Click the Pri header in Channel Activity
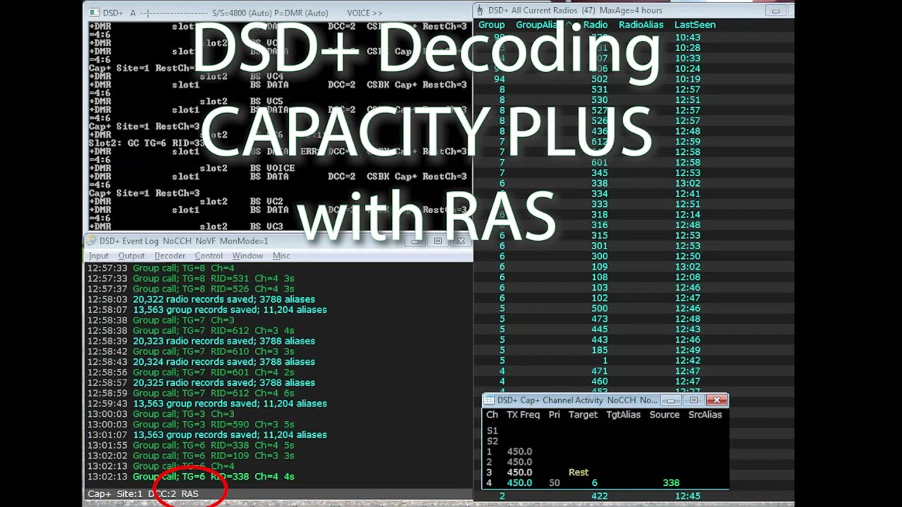 tap(555, 415)
